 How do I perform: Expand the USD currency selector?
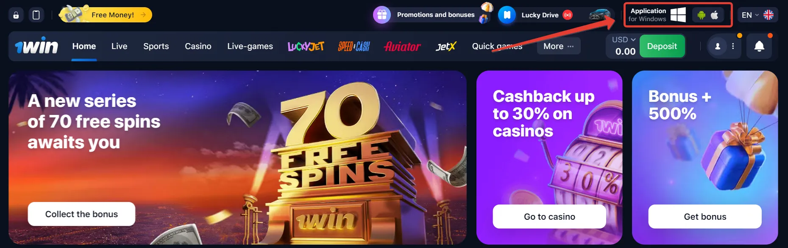pos(624,40)
